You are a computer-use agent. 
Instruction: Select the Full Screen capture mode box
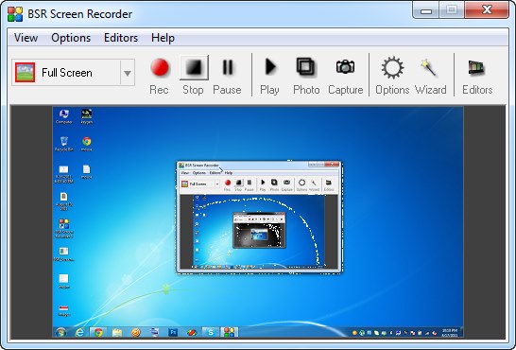tap(73, 73)
